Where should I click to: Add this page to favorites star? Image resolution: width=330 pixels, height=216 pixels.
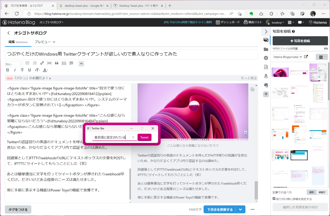tap(240, 13)
